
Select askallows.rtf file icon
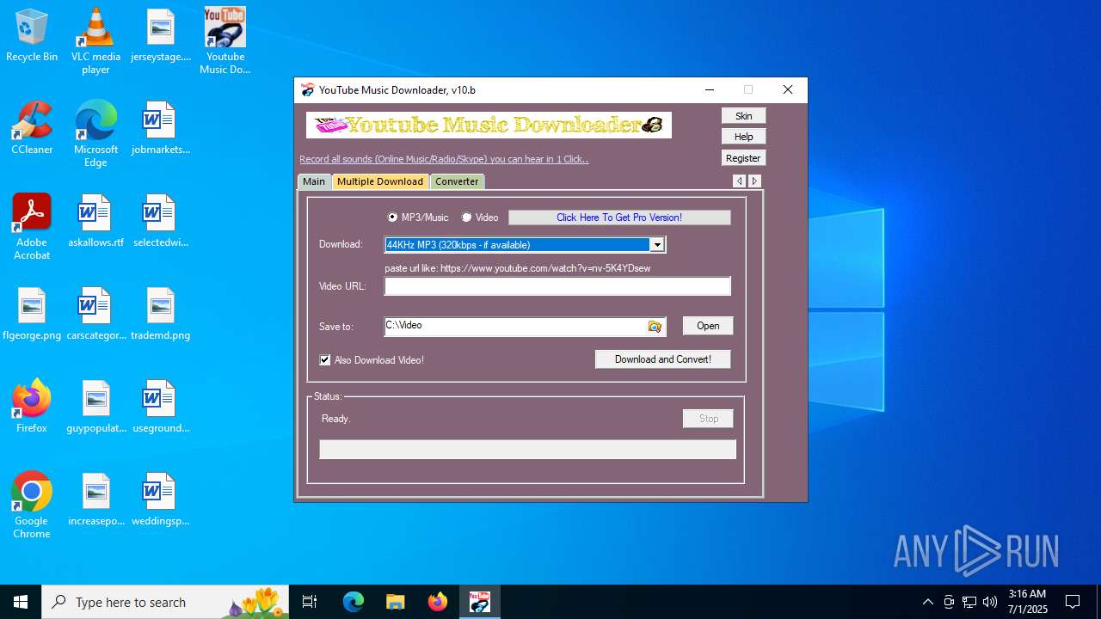[95, 220]
